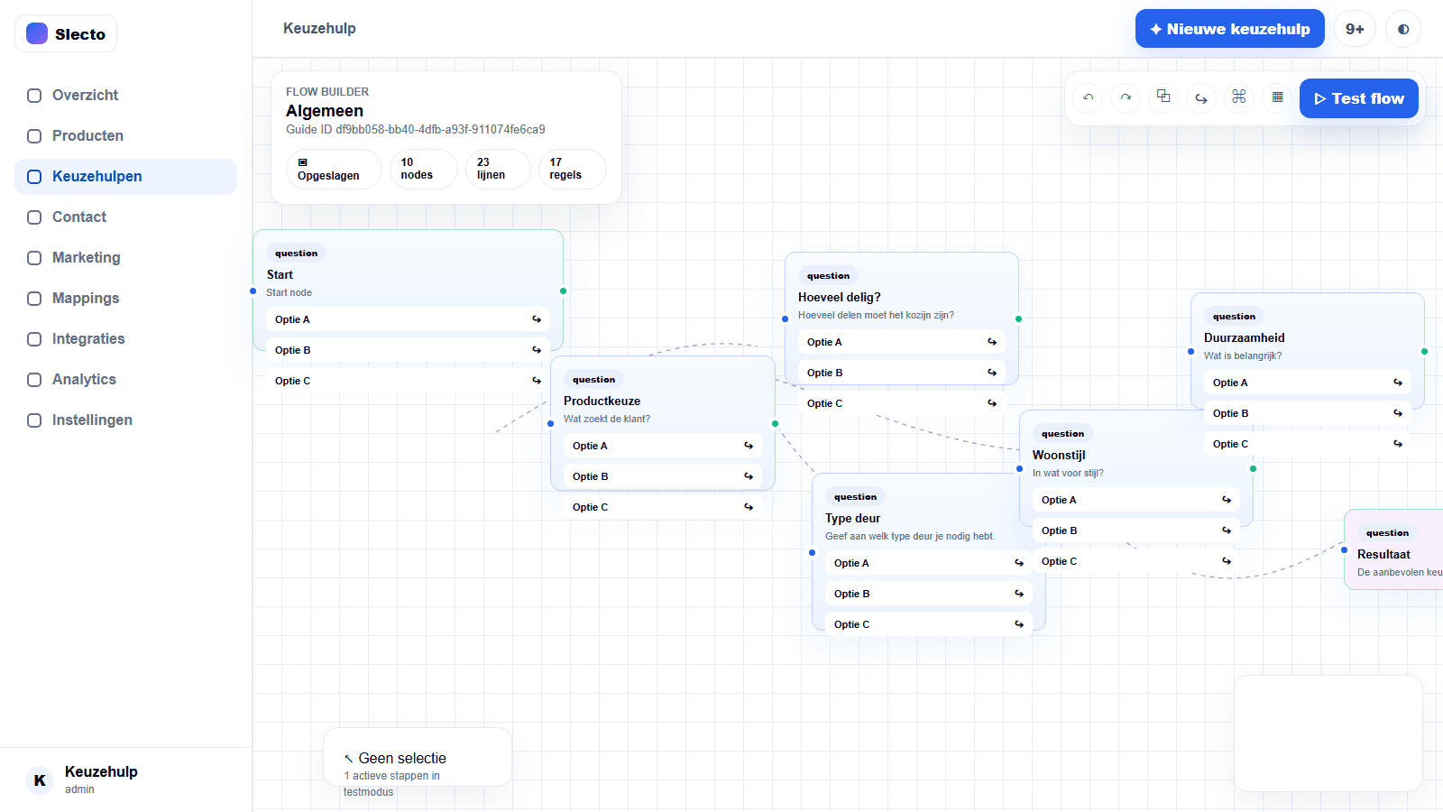The image size is (1443, 812).
Task: Select the Productkeuze node title
Action: [x=602, y=401]
